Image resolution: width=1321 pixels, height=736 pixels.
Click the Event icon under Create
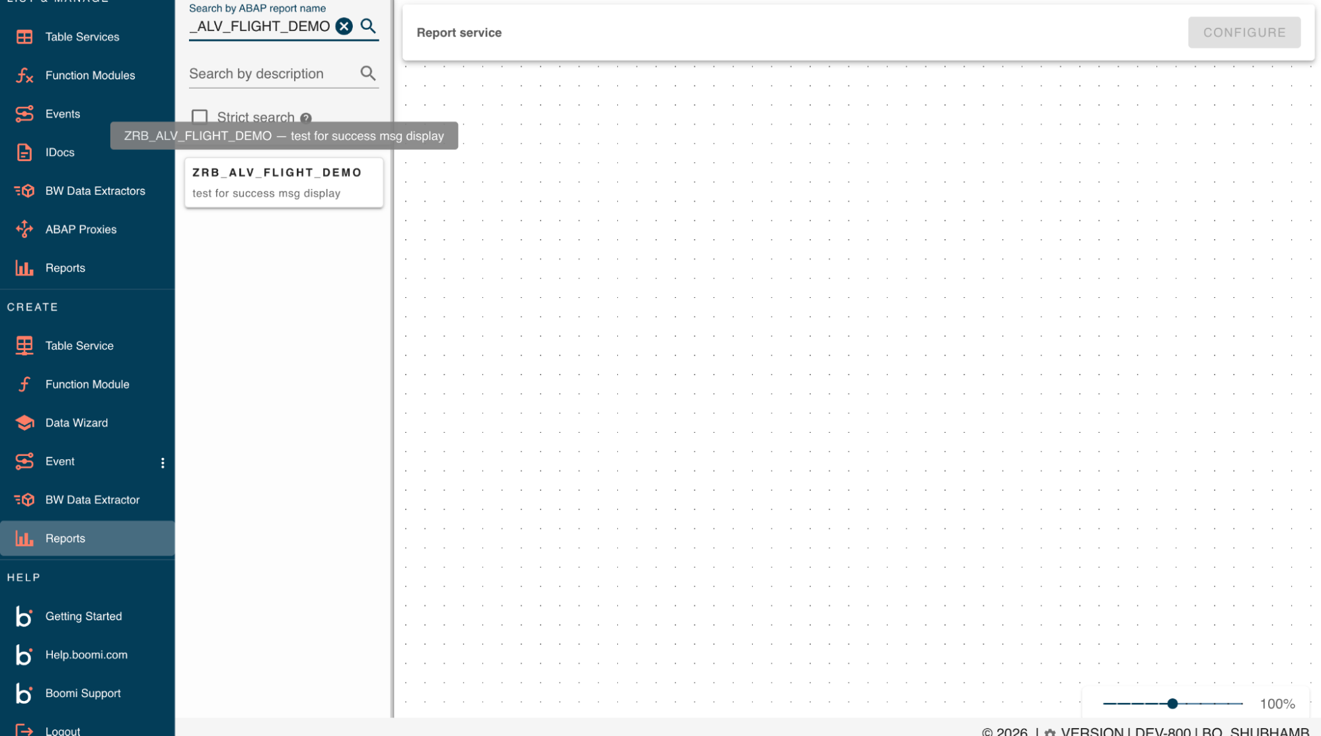click(x=24, y=461)
